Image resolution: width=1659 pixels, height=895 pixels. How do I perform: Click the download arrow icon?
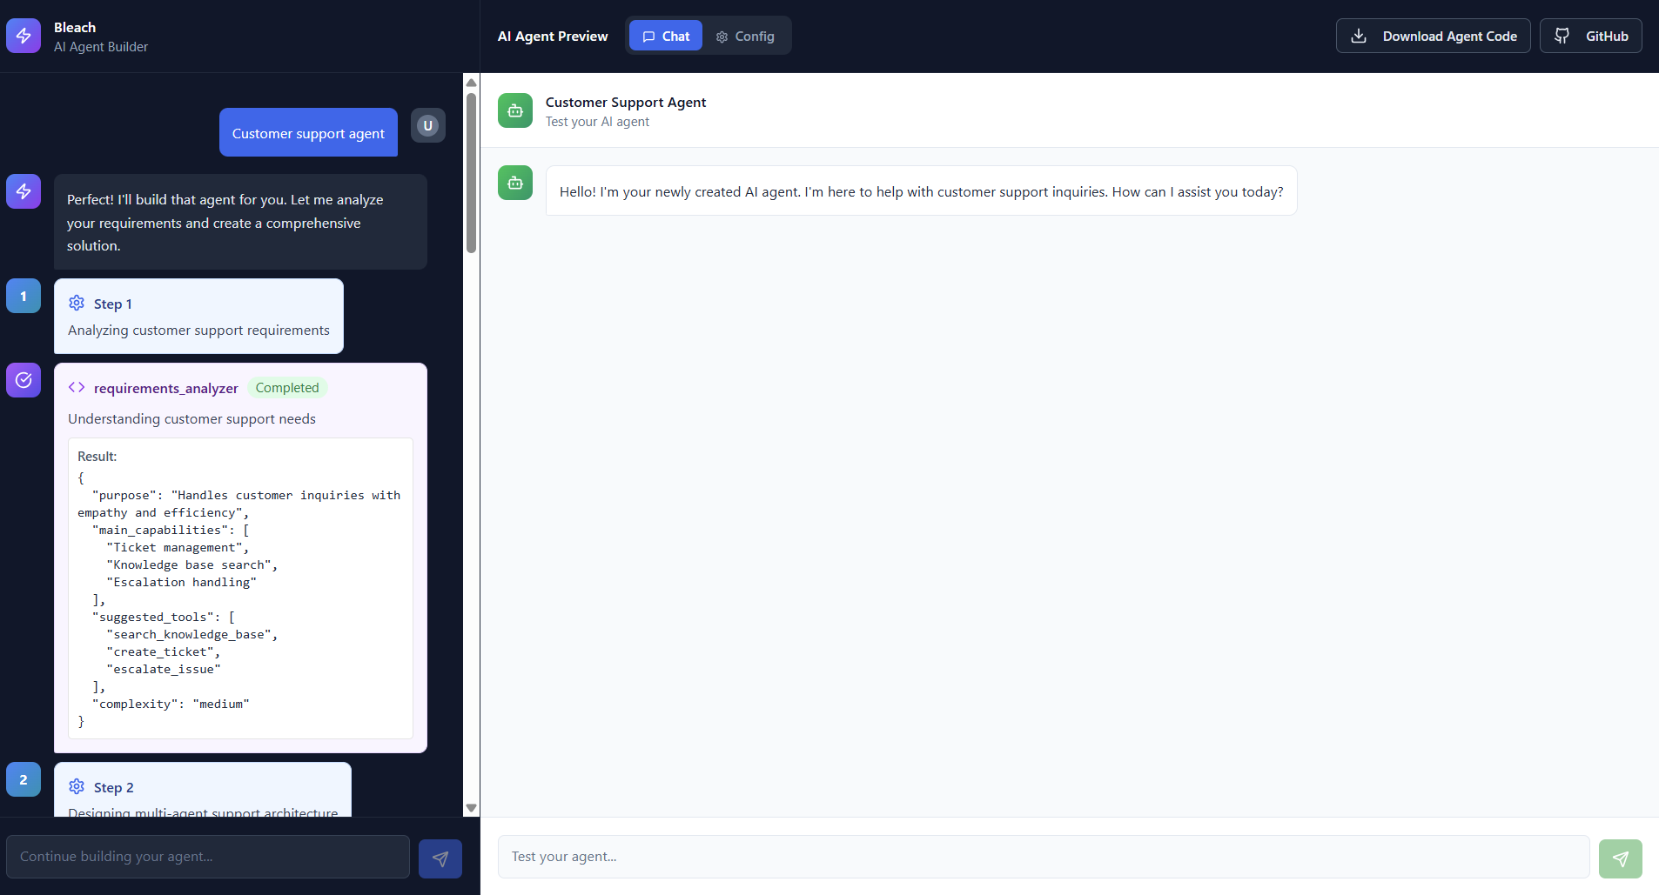[x=1359, y=36]
